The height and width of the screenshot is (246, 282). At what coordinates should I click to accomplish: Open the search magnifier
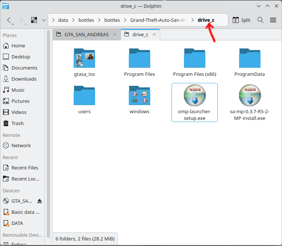260,20
